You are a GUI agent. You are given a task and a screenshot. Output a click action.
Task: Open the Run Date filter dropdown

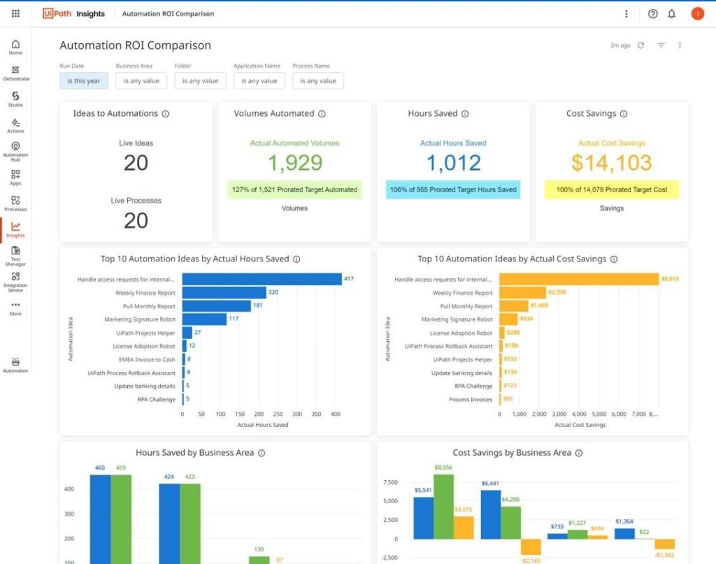coord(83,81)
